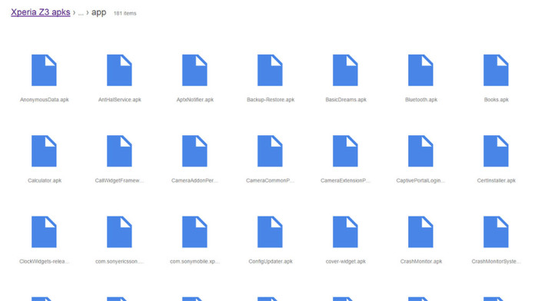Select the CameraCommonP... file icon
The width and height of the screenshot is (535, 301).
[270, 151]
